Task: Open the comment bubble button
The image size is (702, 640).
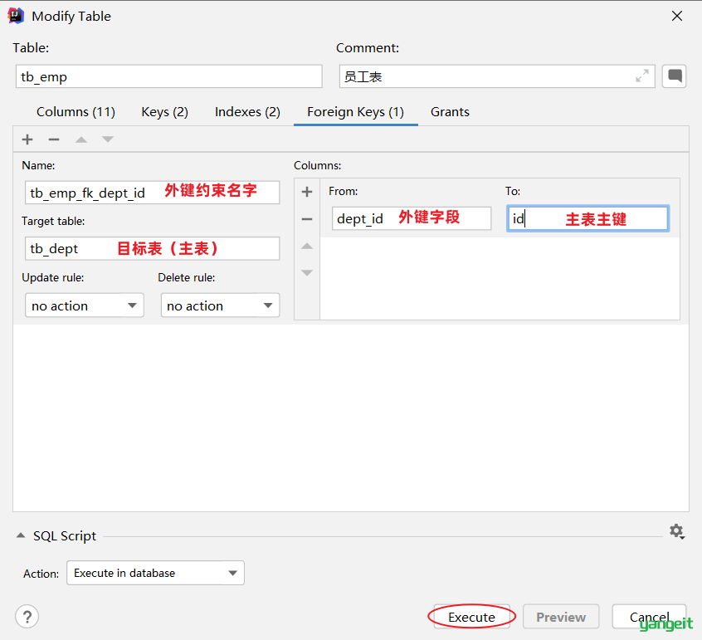Action: coord(675,76)
